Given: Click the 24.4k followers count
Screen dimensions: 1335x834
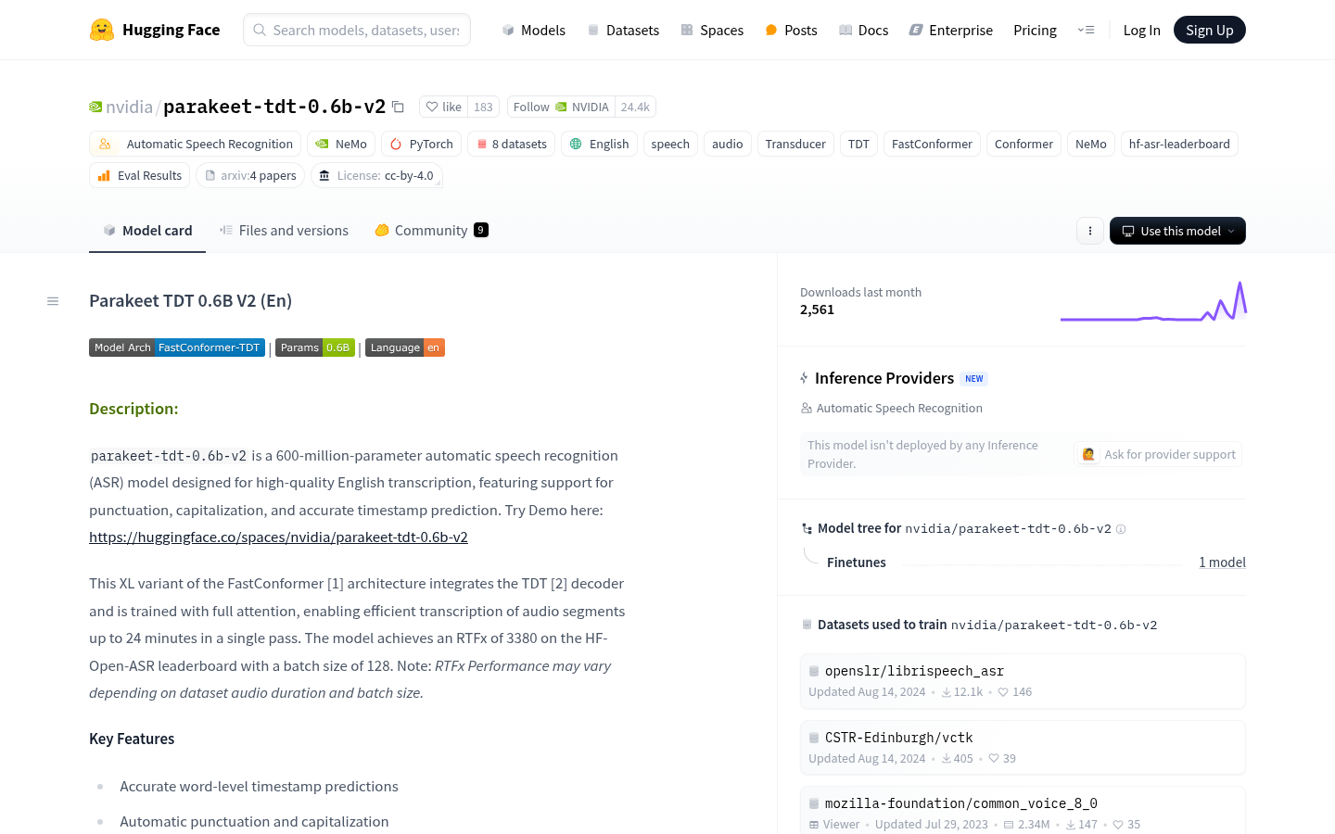Looking at the screenshot, I should click(635, 107).
